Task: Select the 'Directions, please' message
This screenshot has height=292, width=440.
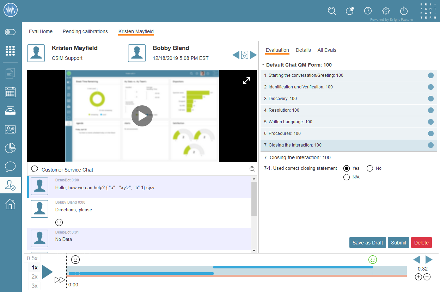Action: (x=139, y=213)
